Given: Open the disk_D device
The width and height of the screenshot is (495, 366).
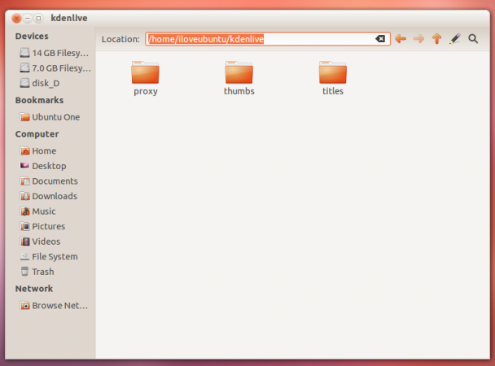Looking at the screenshot, I should 40,83.
